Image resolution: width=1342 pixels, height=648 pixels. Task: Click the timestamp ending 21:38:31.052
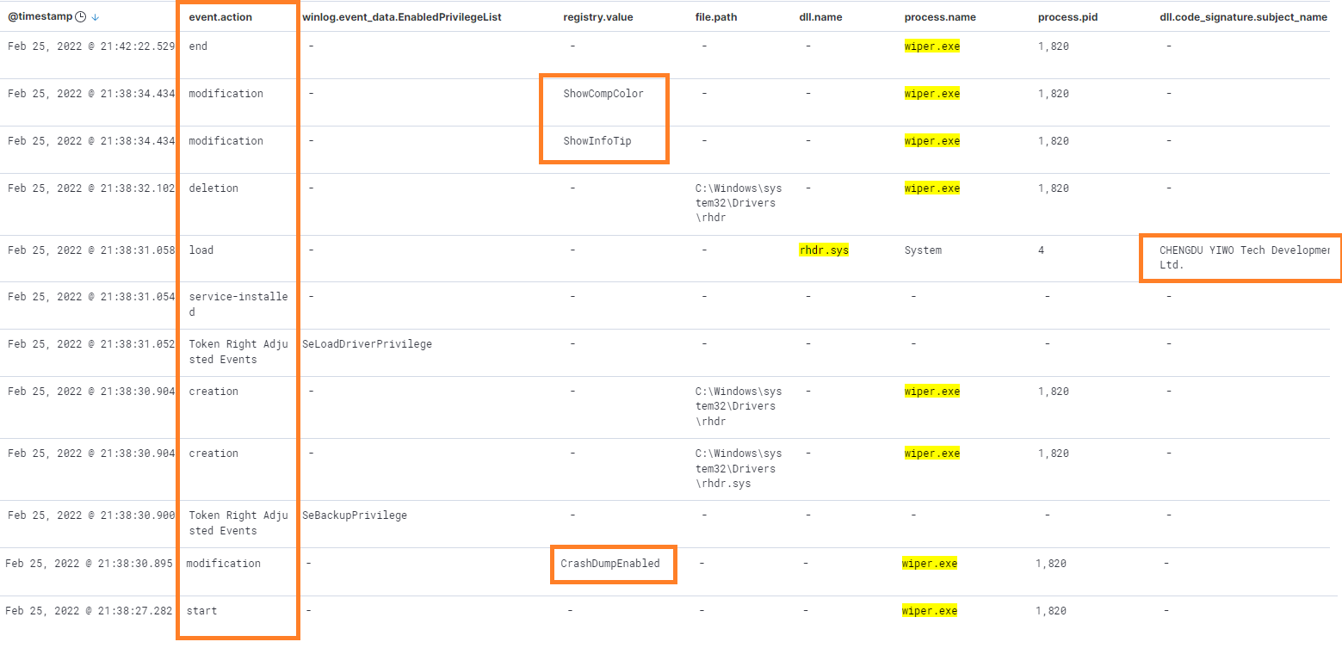point(91,344)
